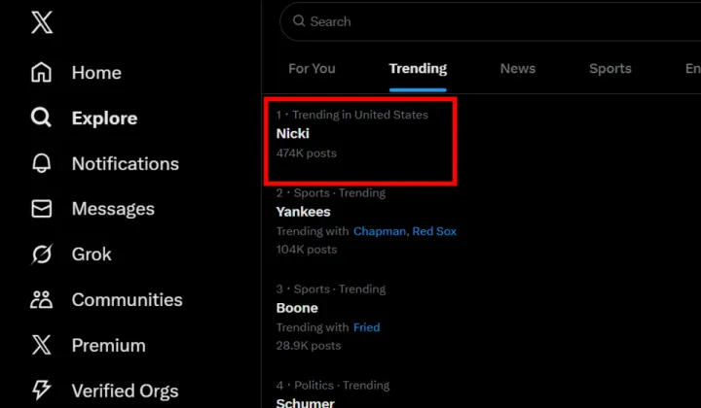The width and height of the screenshot is (701, 408).
Task: Open Messages using the envelope icon
Action: point(41,209)
